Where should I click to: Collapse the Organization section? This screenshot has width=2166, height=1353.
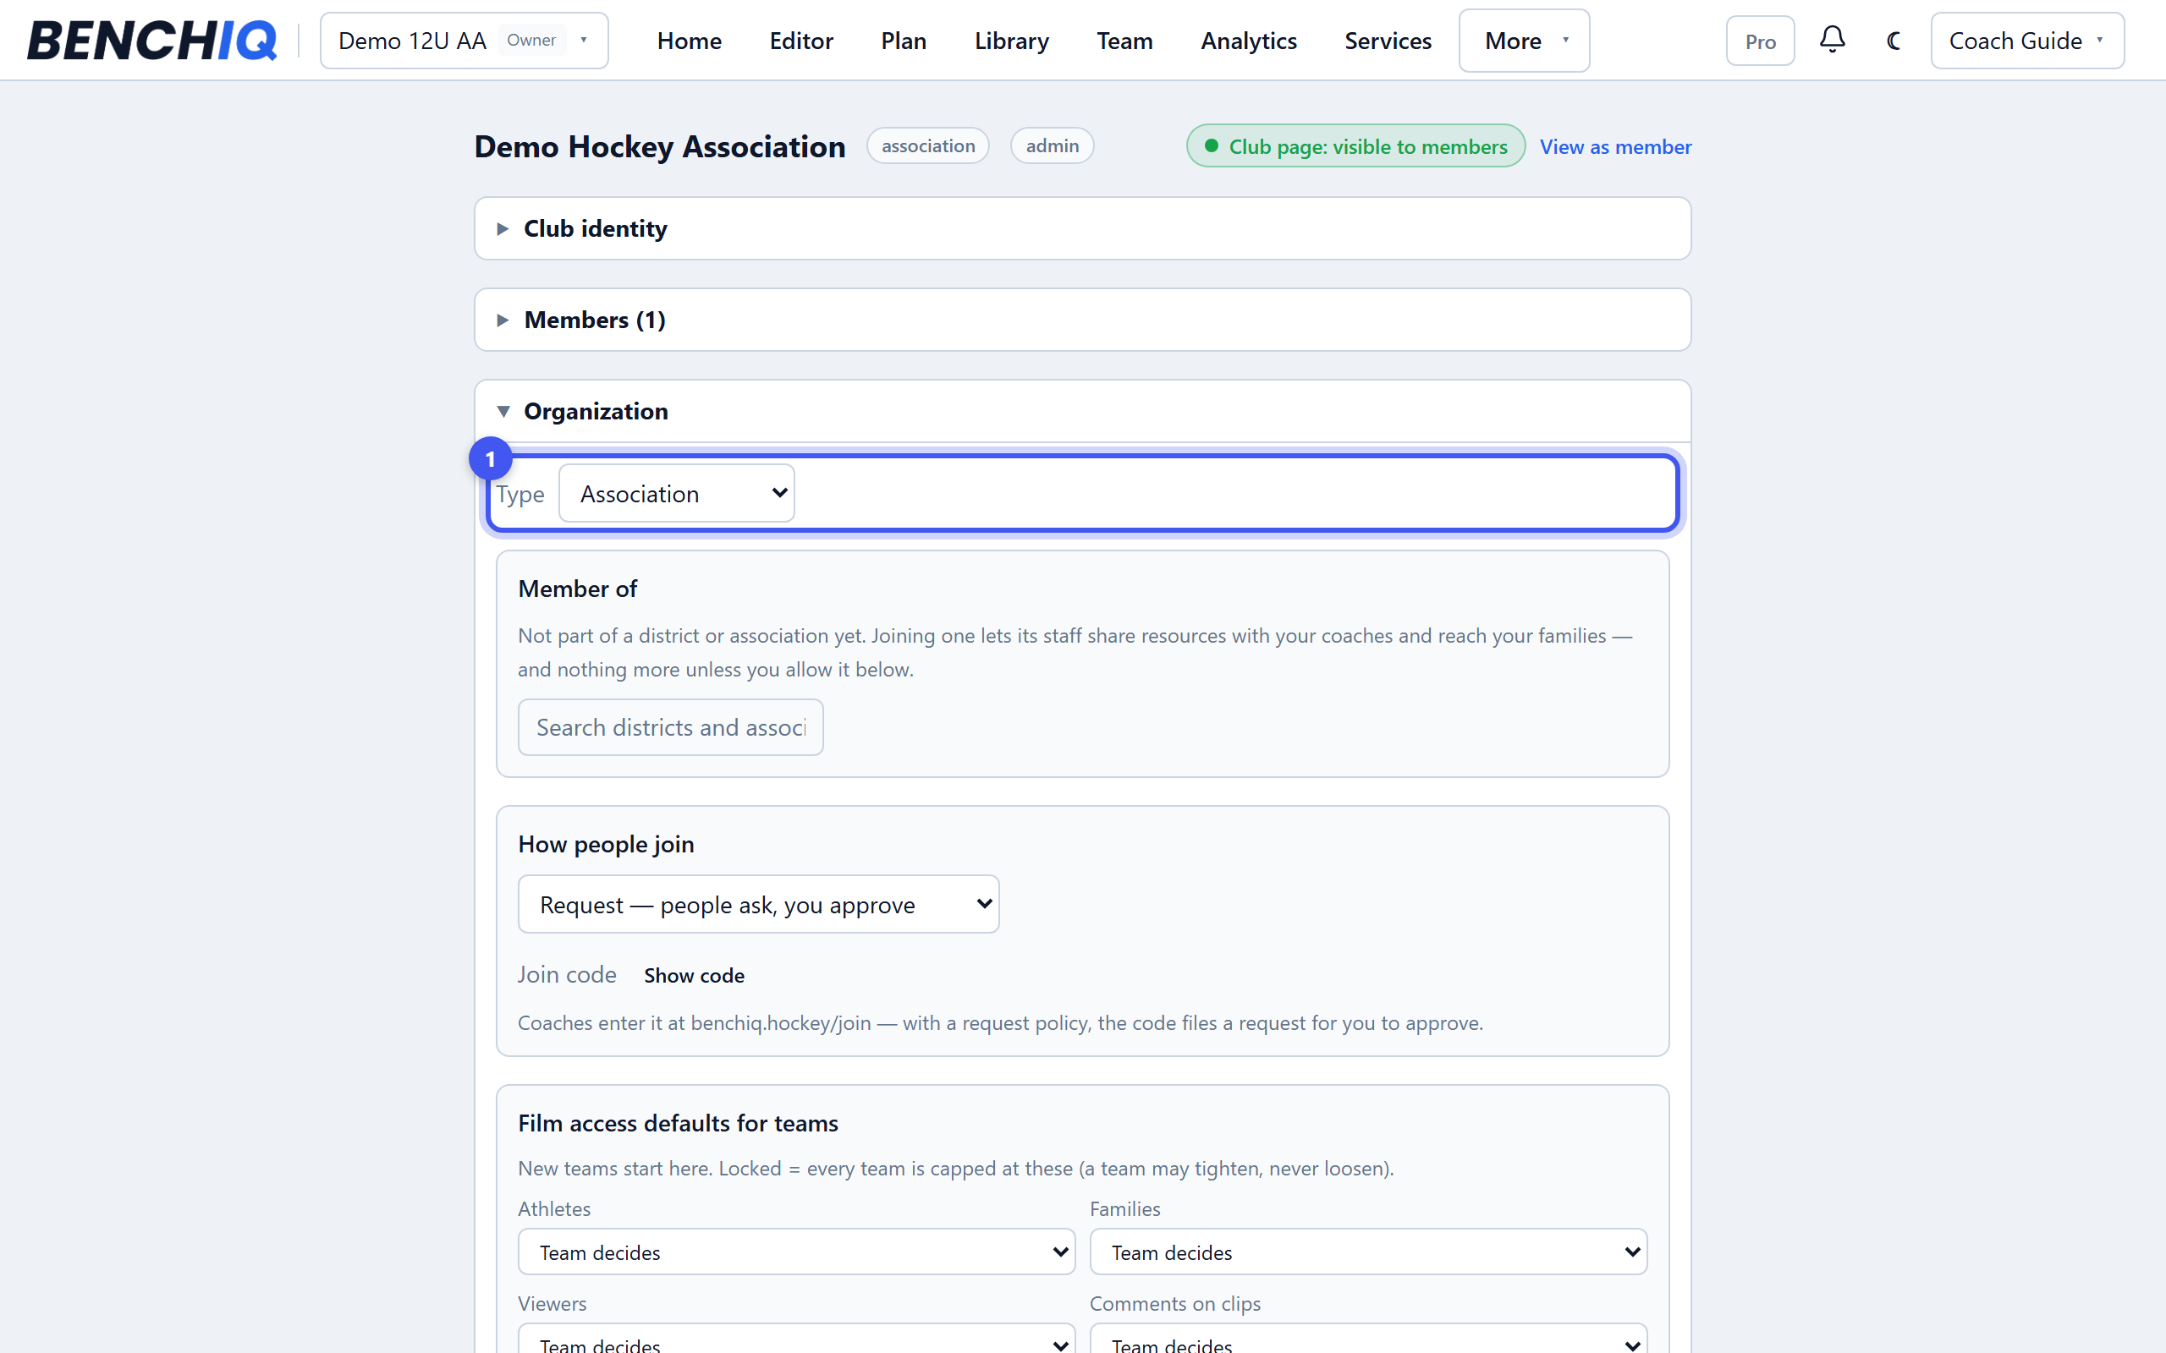(1082, 411)
